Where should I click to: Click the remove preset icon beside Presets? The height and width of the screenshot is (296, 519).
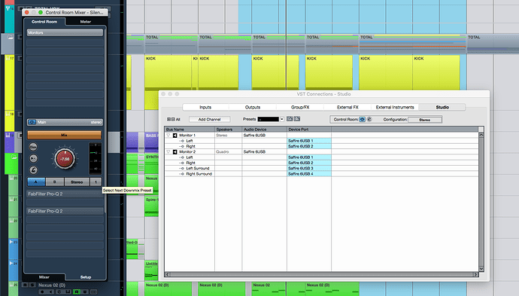tap(297, 119)
